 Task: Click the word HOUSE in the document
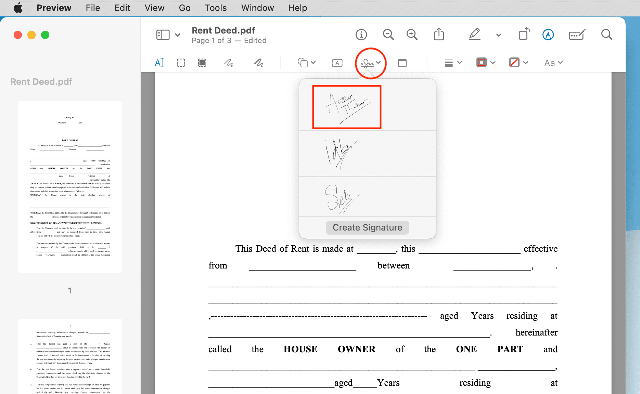(300, 349)
